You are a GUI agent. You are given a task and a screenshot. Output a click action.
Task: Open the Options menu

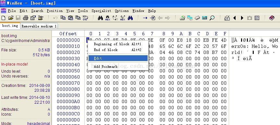click(122, 11)
